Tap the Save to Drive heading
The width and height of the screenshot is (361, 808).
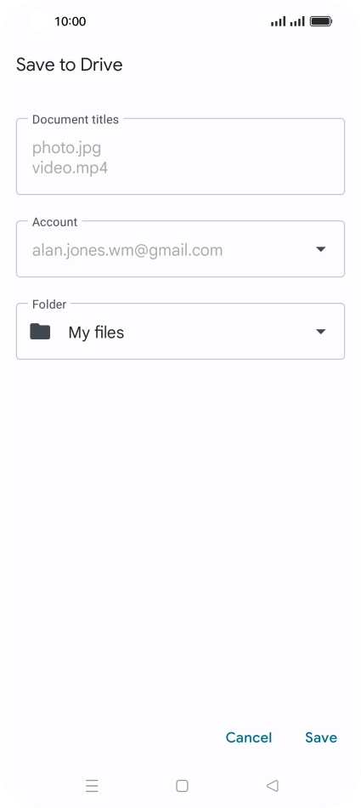[x=70, y=65]
